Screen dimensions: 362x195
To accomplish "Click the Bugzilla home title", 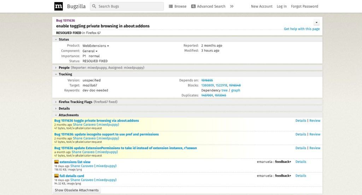I will pos(76,6).
